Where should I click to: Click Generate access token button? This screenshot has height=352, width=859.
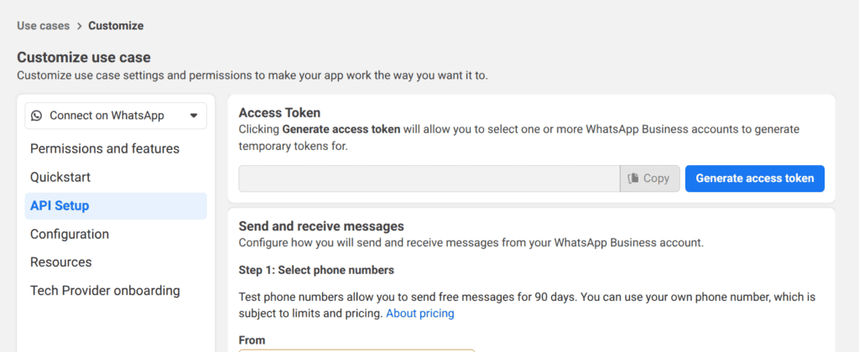(x=754, y=179)
